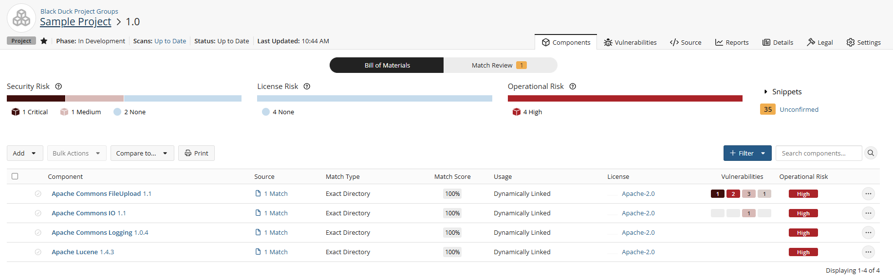Open more options for Apache Lucene row
This screenshot has width=893, height=278.
tap(868, 252)
